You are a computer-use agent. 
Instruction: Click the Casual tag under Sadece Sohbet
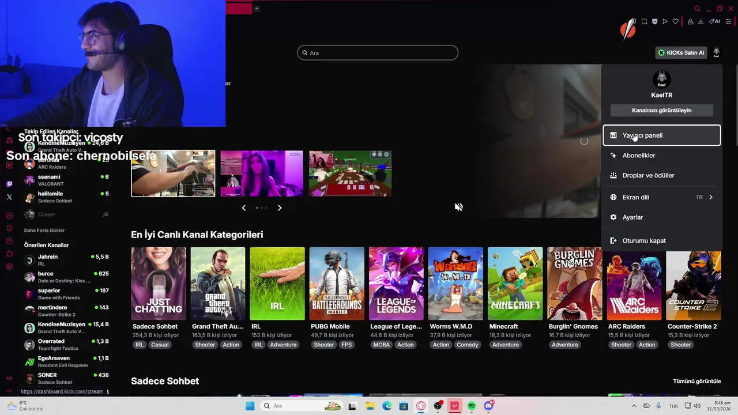click(x=160, y=345)
